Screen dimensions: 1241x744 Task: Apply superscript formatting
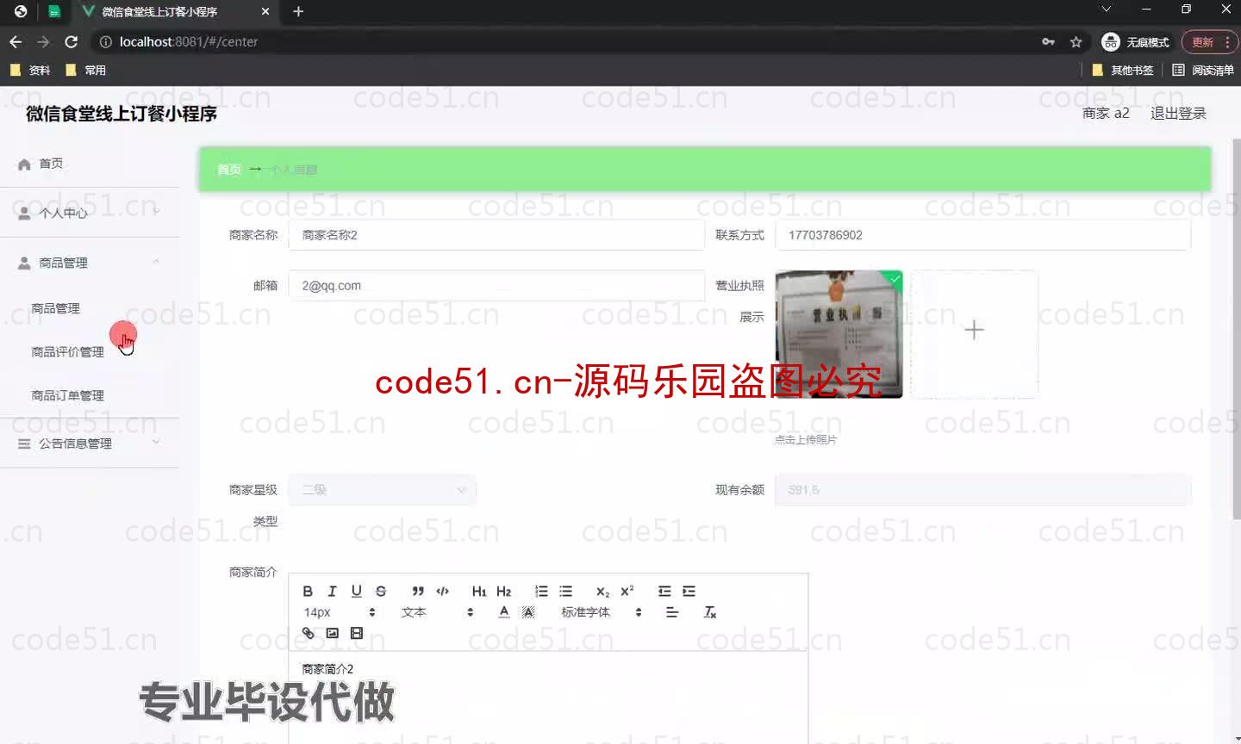tap(627, 591)
